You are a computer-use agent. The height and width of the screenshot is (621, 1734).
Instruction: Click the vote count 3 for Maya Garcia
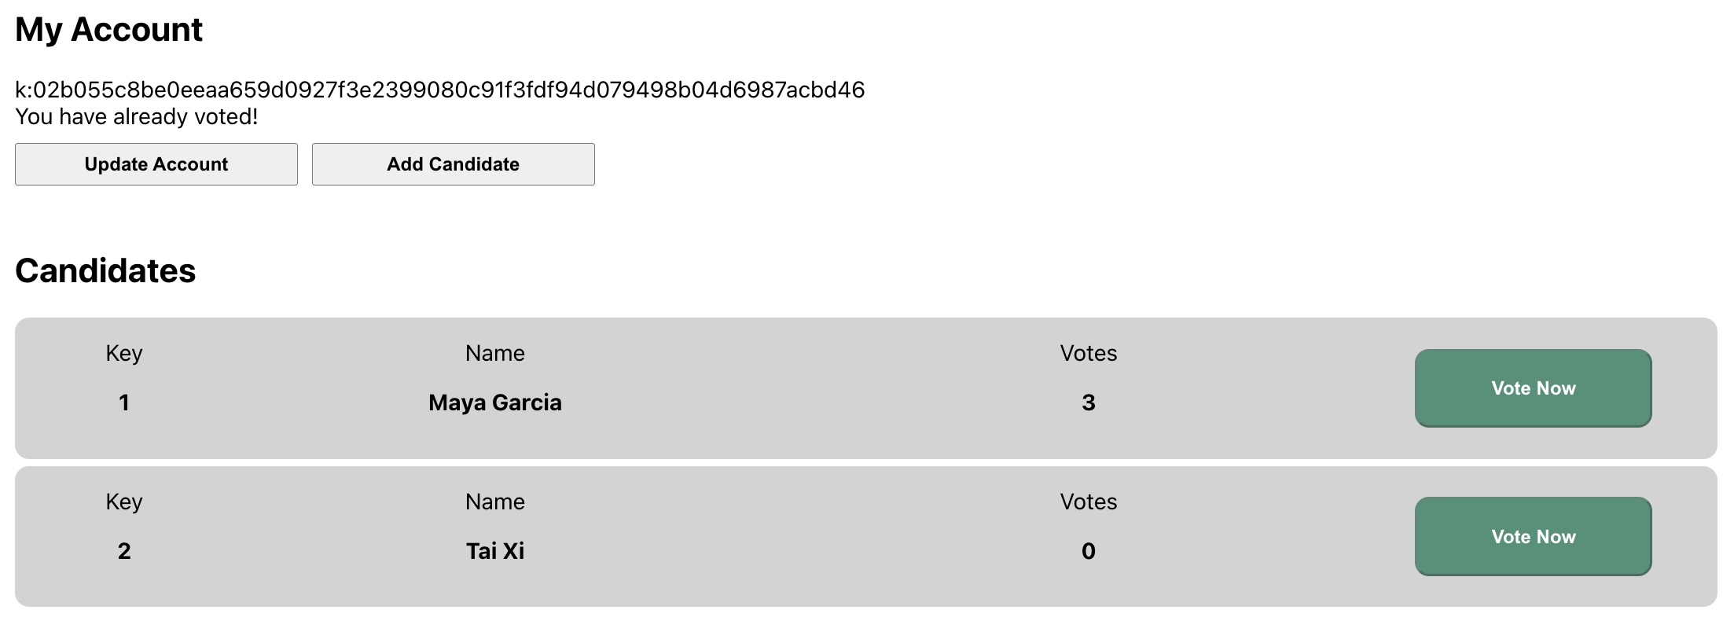click(x=1088, y=402)
